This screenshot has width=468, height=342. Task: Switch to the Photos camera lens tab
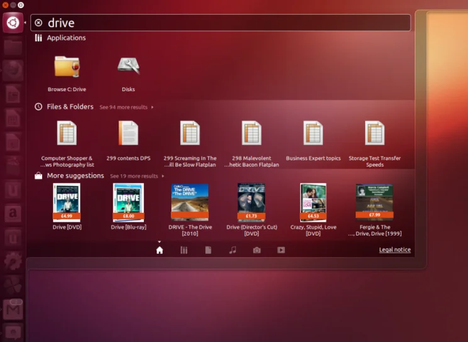[257, 250]
